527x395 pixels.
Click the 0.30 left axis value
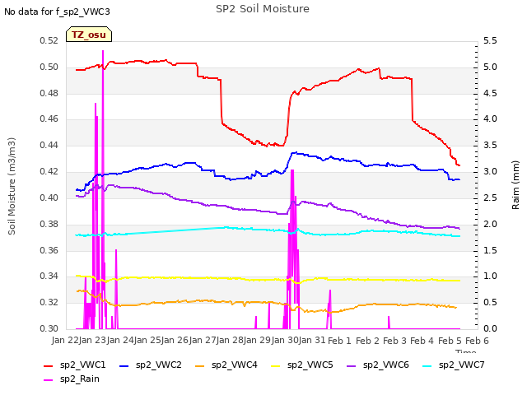[x=49, y=328]
